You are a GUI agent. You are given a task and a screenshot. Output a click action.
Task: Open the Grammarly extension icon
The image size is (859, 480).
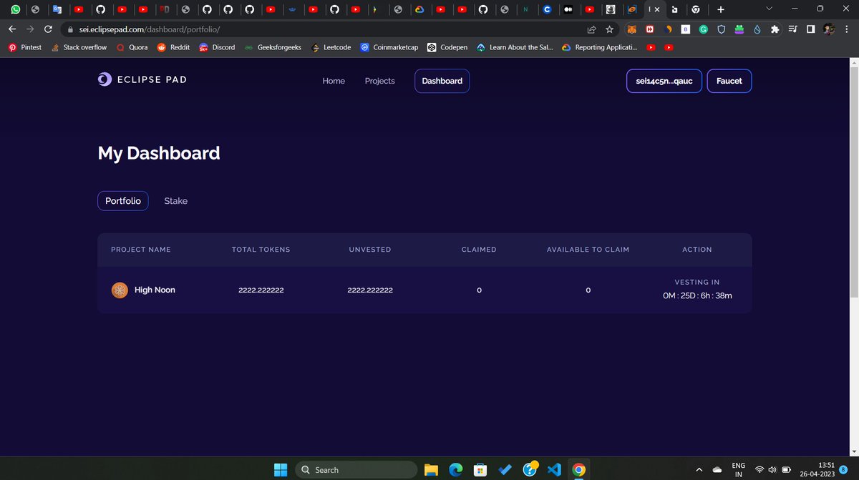(703, 29)
